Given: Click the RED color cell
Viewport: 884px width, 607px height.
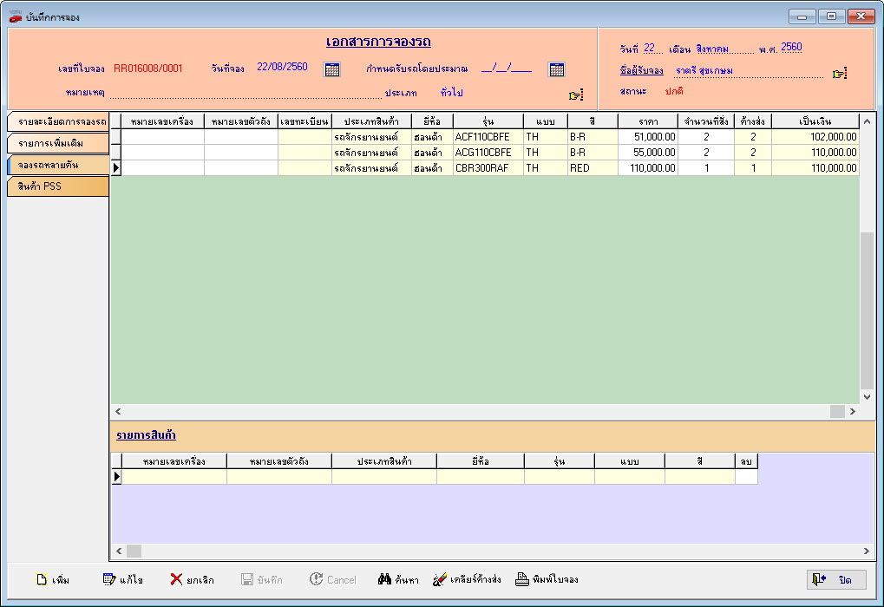Looking at the screenshot, I should point(593,168).
